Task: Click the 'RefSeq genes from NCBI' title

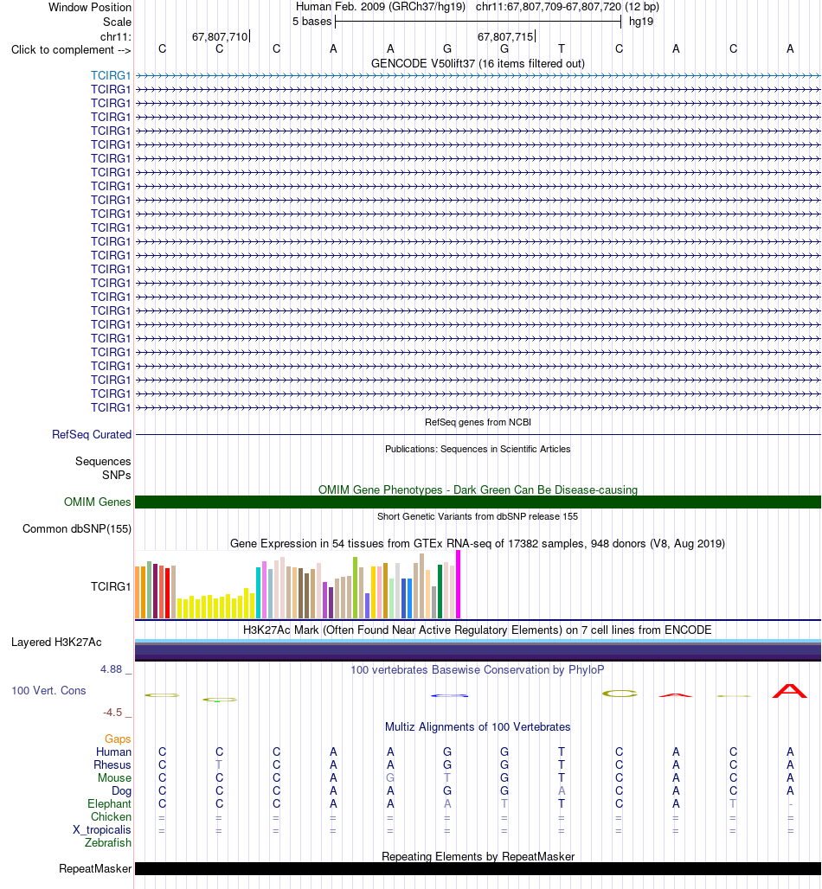Action: click(478, 422)
